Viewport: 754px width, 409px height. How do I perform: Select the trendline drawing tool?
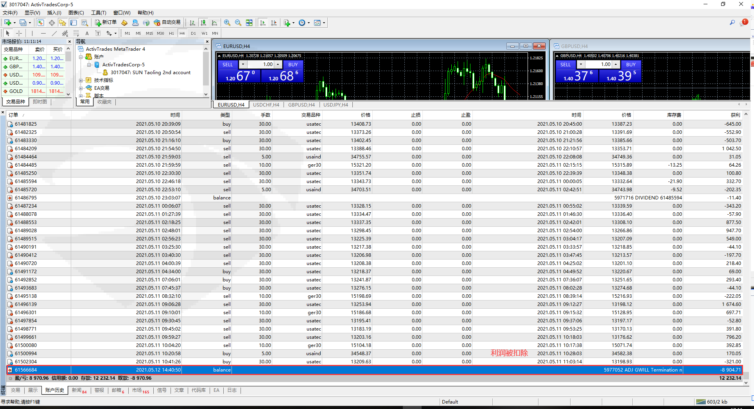(x=54, y=34)
